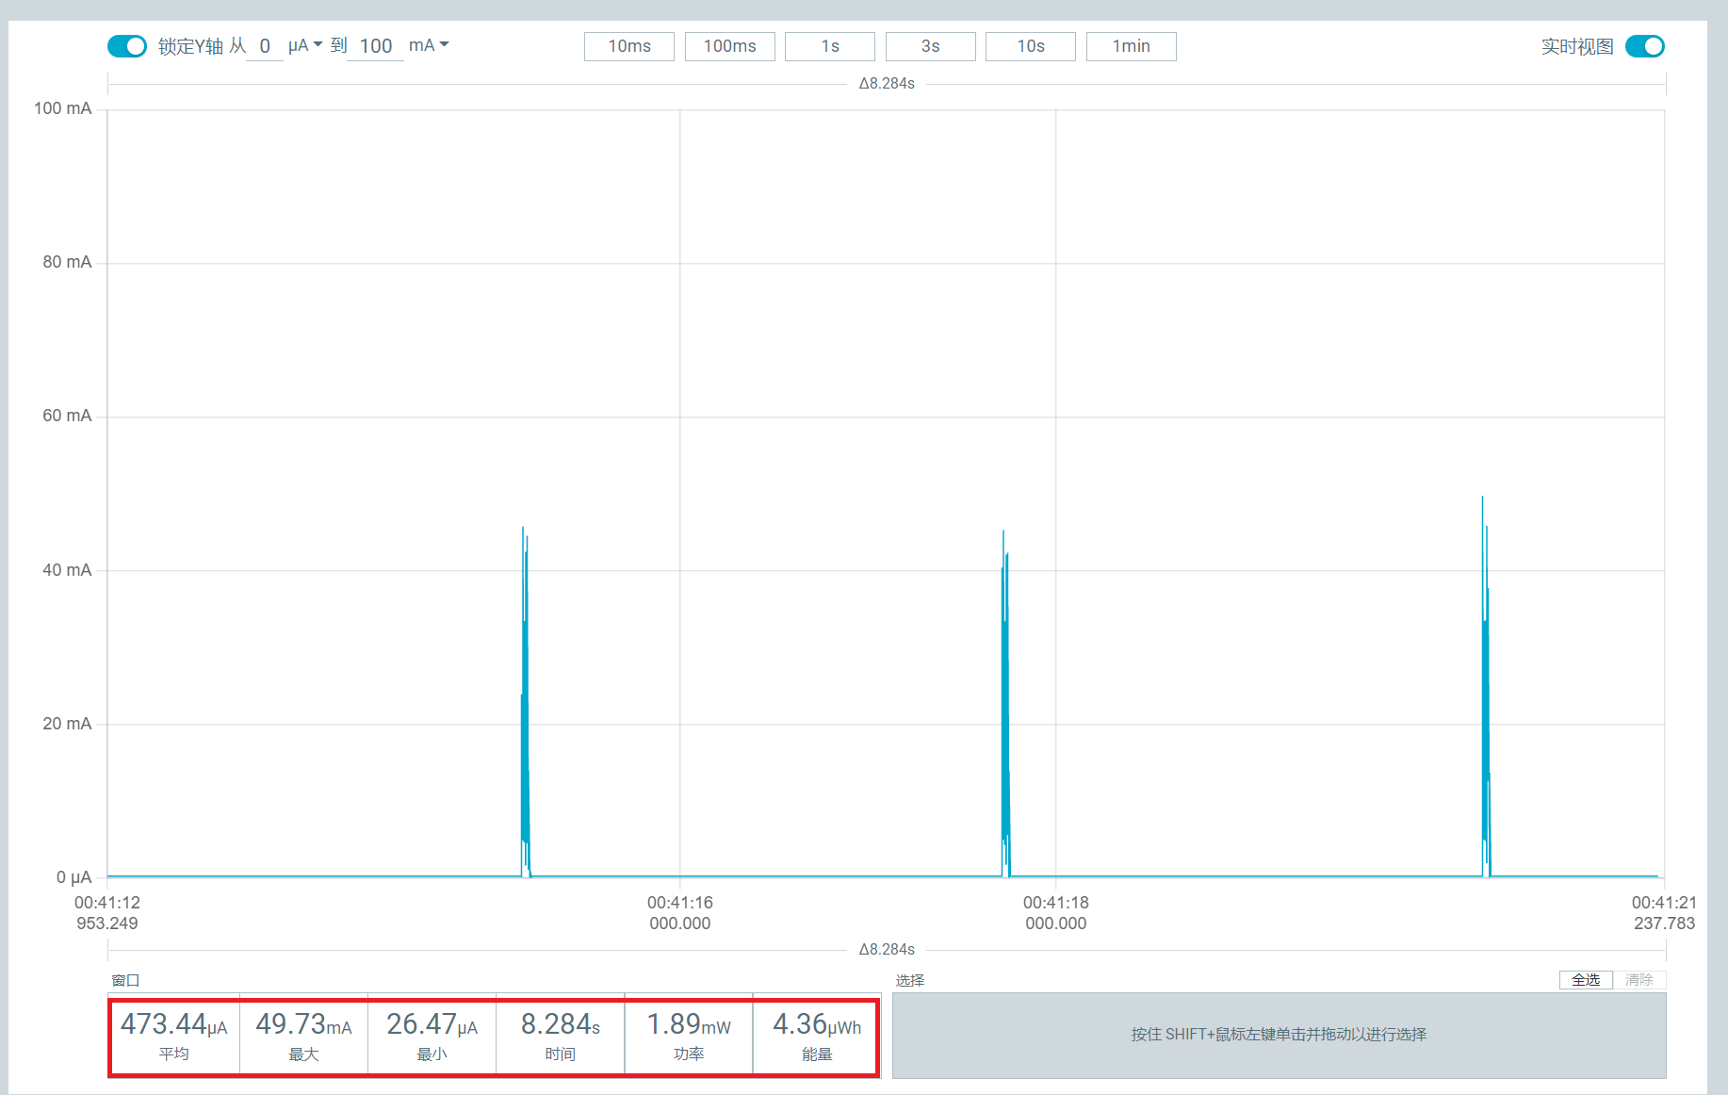
Task: Select the 1min time window button
Action: tap(1132, 46)
